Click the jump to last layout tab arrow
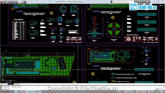Screen dimensions: 165x93 click(6, 84)
